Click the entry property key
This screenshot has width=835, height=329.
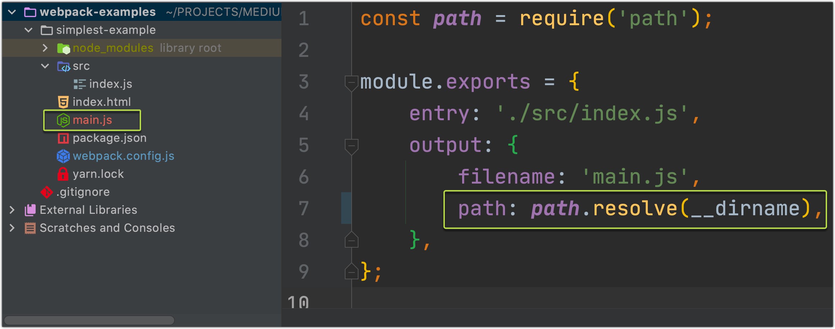(439, 114)
